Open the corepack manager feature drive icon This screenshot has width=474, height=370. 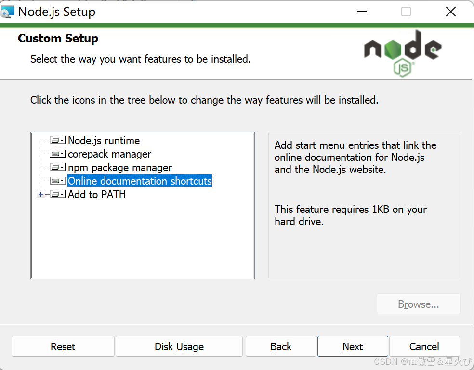click(x=58, y=154)
